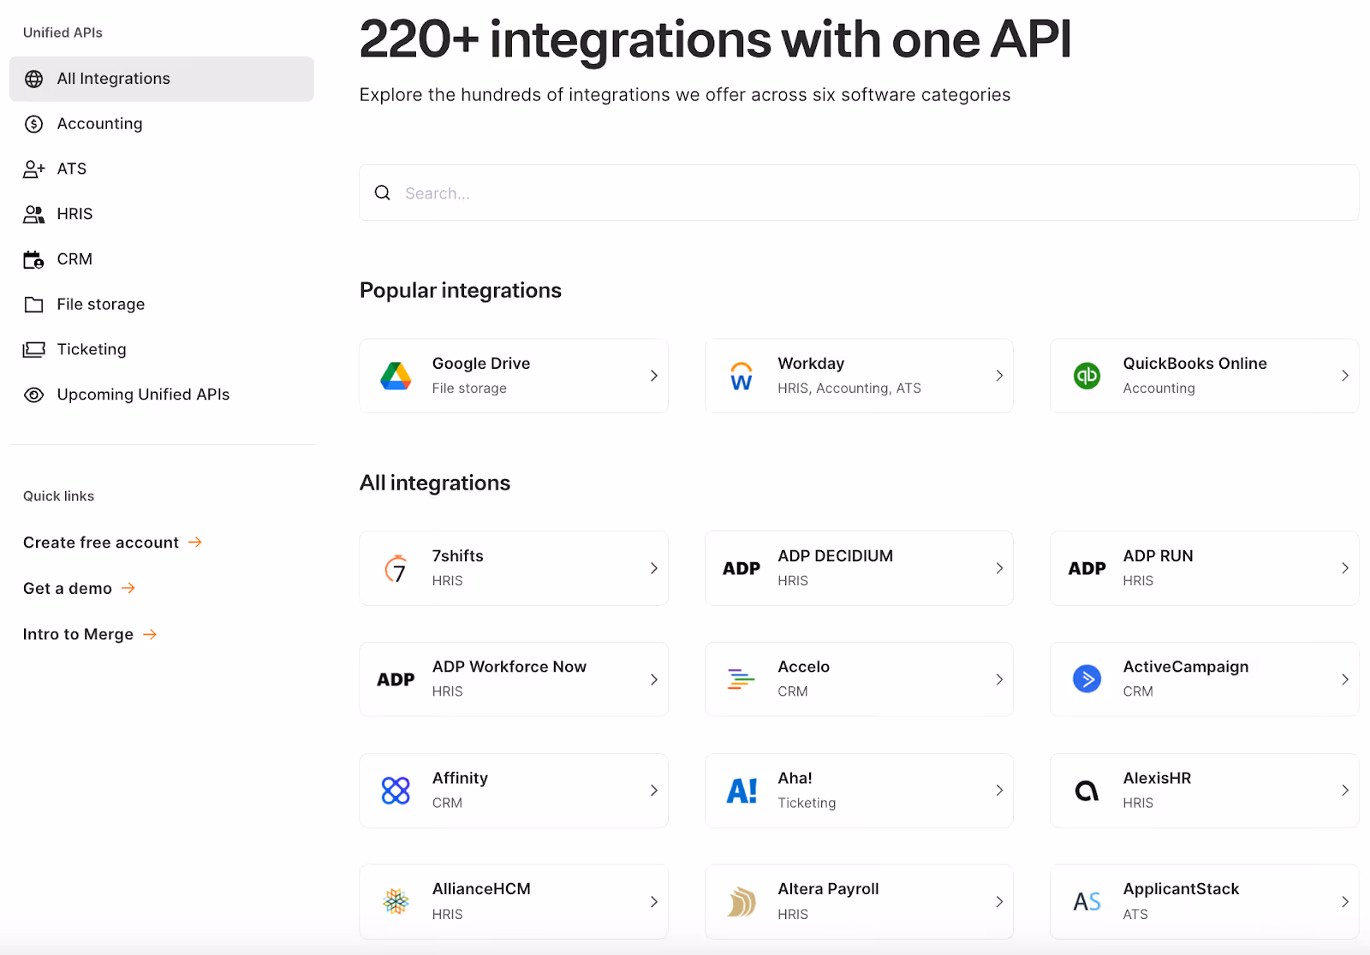Viewport: 1370px width, 955px height.
Task: Select Ticketing category in sidebar
Action: pyautogui.click(x=162, y=349)
